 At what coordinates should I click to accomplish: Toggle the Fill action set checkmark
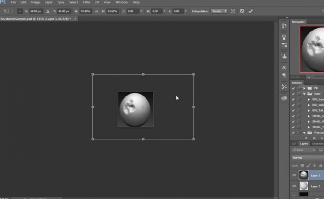tap(293, 88)
